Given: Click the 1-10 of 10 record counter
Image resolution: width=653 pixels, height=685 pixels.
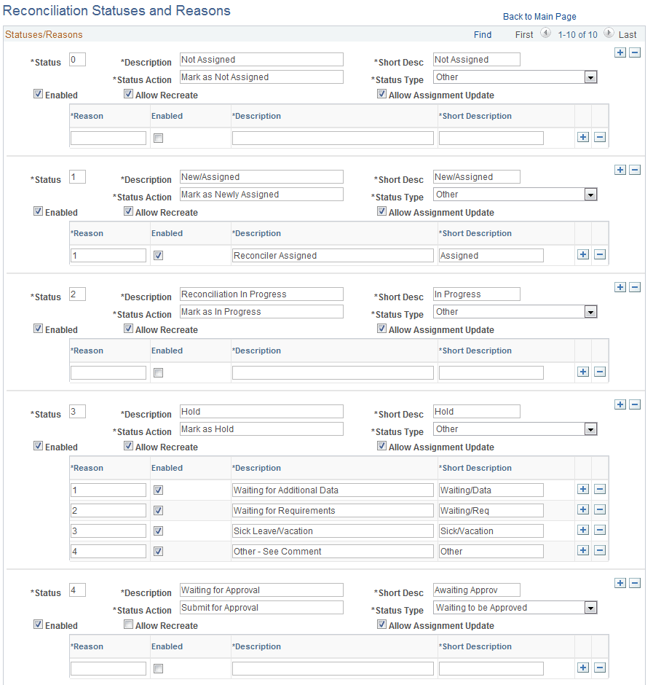Looking at the screenshot, I should (578, 34).
